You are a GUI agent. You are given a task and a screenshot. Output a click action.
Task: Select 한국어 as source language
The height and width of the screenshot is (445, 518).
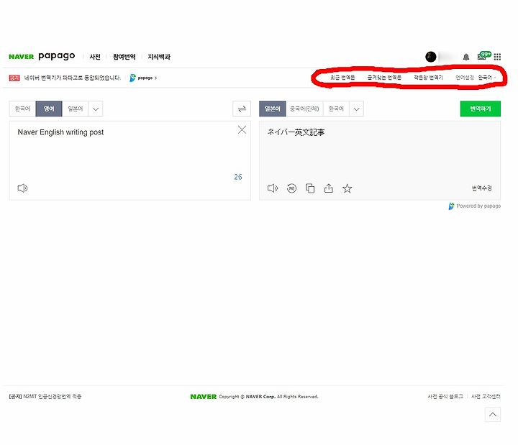22,109
